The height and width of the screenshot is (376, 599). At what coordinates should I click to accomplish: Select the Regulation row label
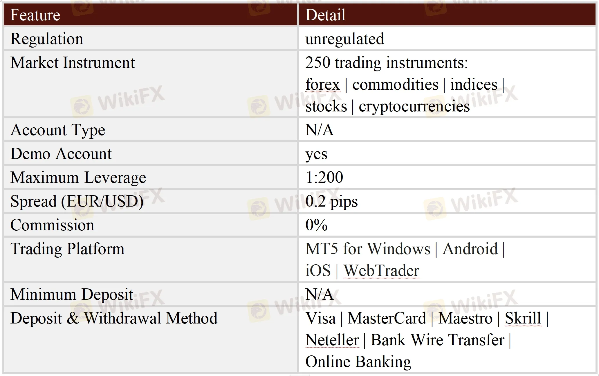[47, 39]
